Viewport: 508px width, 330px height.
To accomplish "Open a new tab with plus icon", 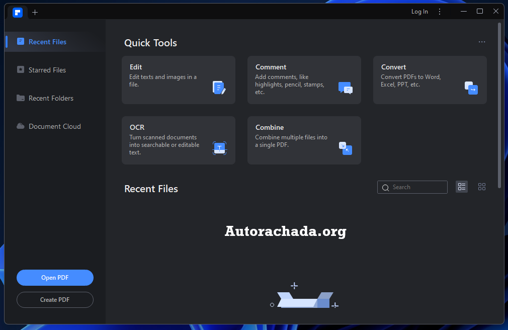I will pos(35,12).
